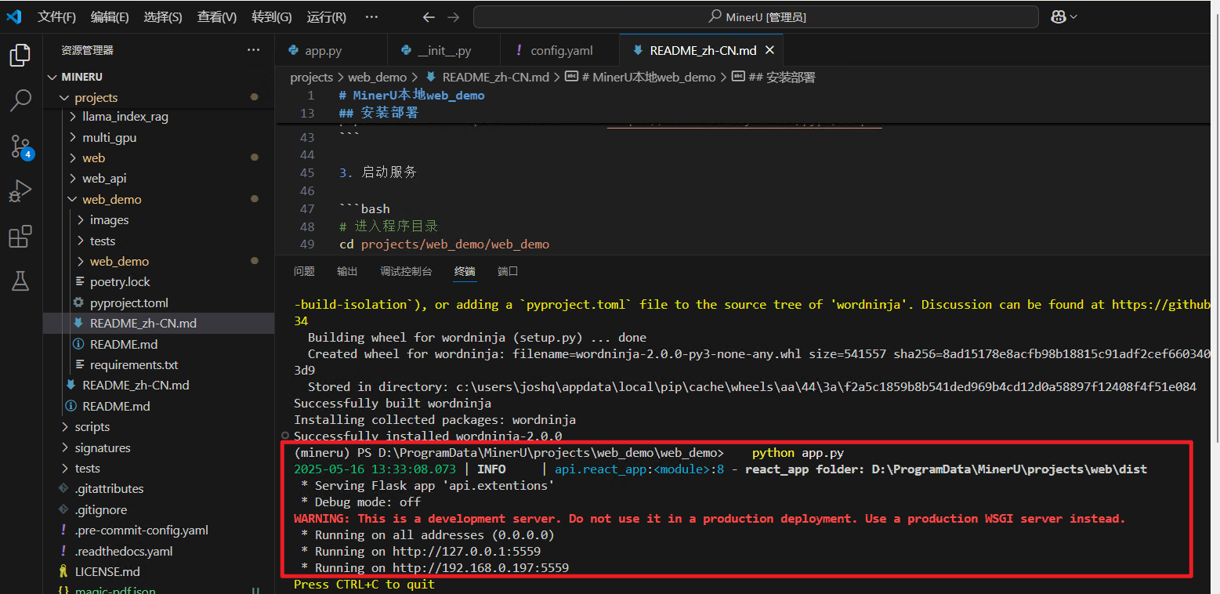Expand the multi_gpu folder
The image size is (1220, 594).
[x=158, y=137]
